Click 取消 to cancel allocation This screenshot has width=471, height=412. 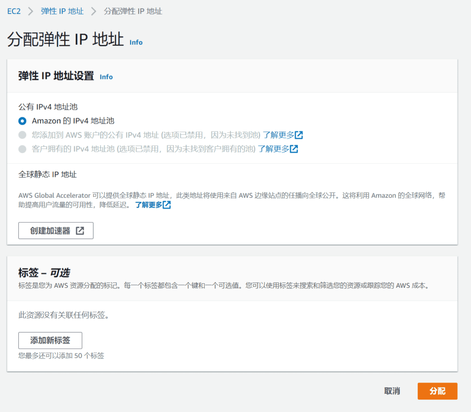click(391, 391)
